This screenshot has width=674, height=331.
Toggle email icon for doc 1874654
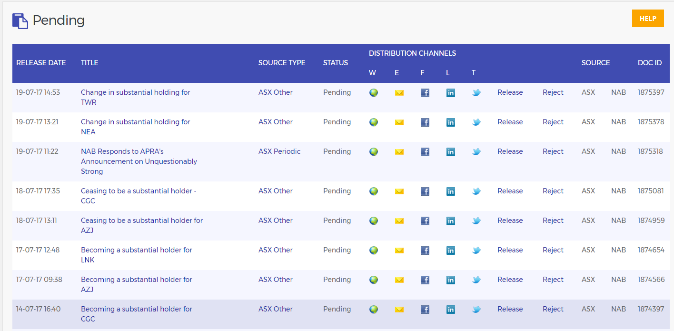[399, 251]
